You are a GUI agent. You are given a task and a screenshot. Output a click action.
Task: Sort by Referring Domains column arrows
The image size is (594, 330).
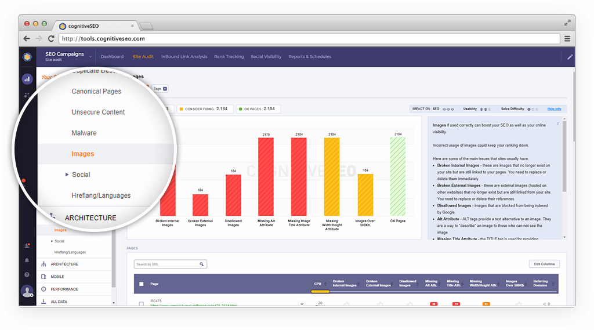point(553,284)
